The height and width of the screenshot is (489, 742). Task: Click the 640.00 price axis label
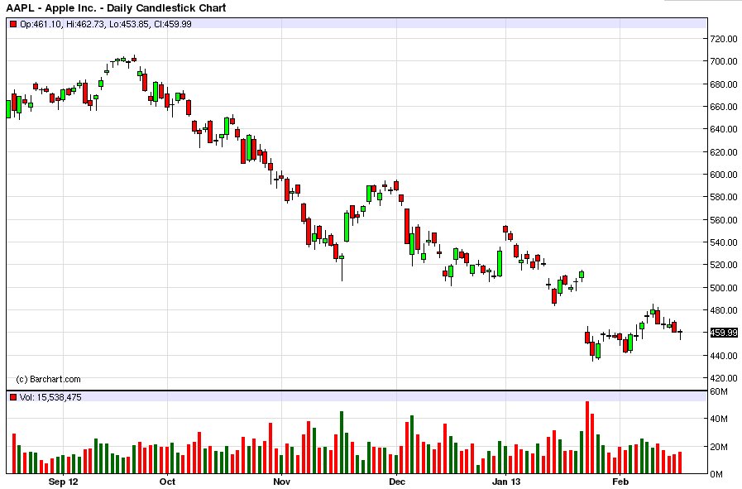724,129
